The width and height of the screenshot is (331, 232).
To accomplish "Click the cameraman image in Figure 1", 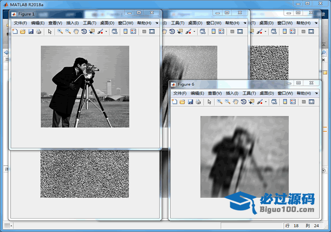I will pyautogui.click(x=85, y=86).
